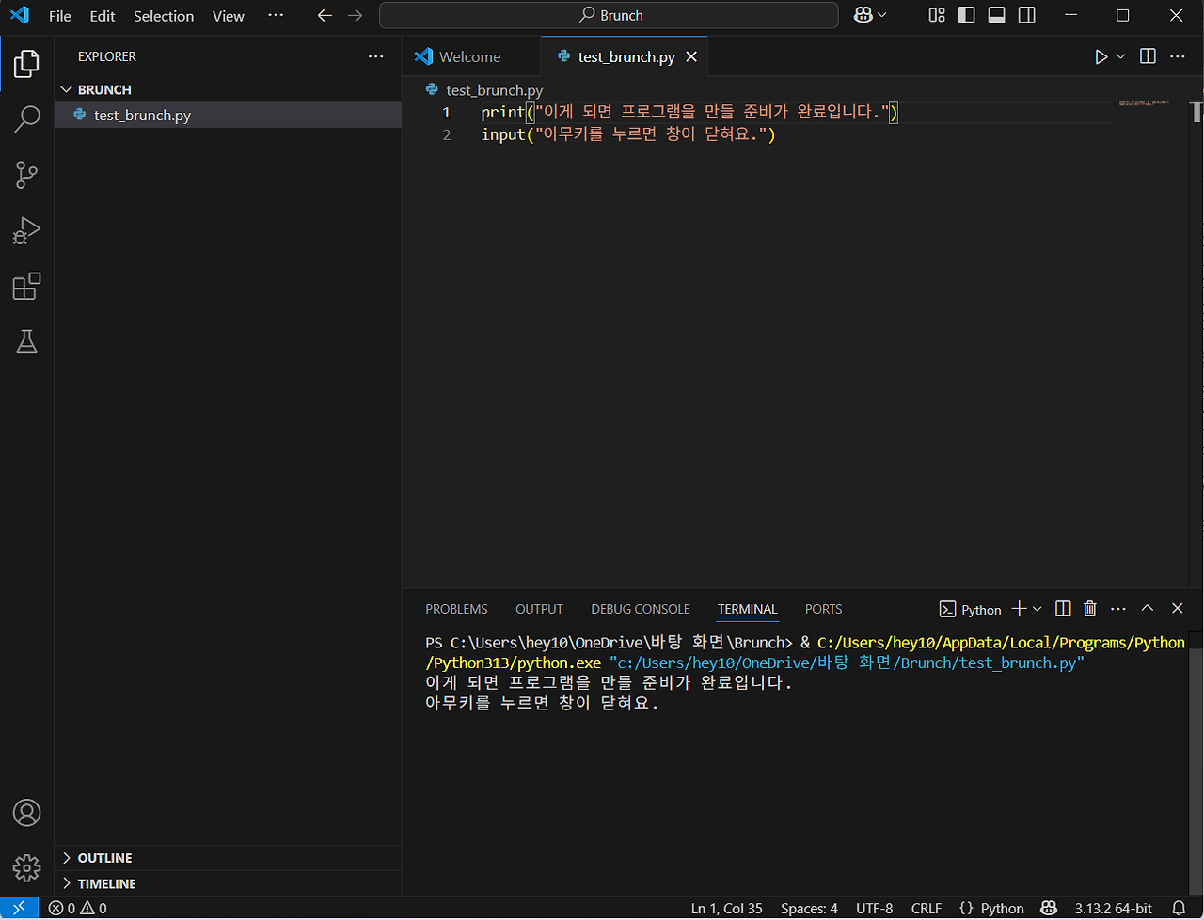1204x920 pixels.
Task: Open the Testing flask icon view
Action: click(x=26, y=341)
